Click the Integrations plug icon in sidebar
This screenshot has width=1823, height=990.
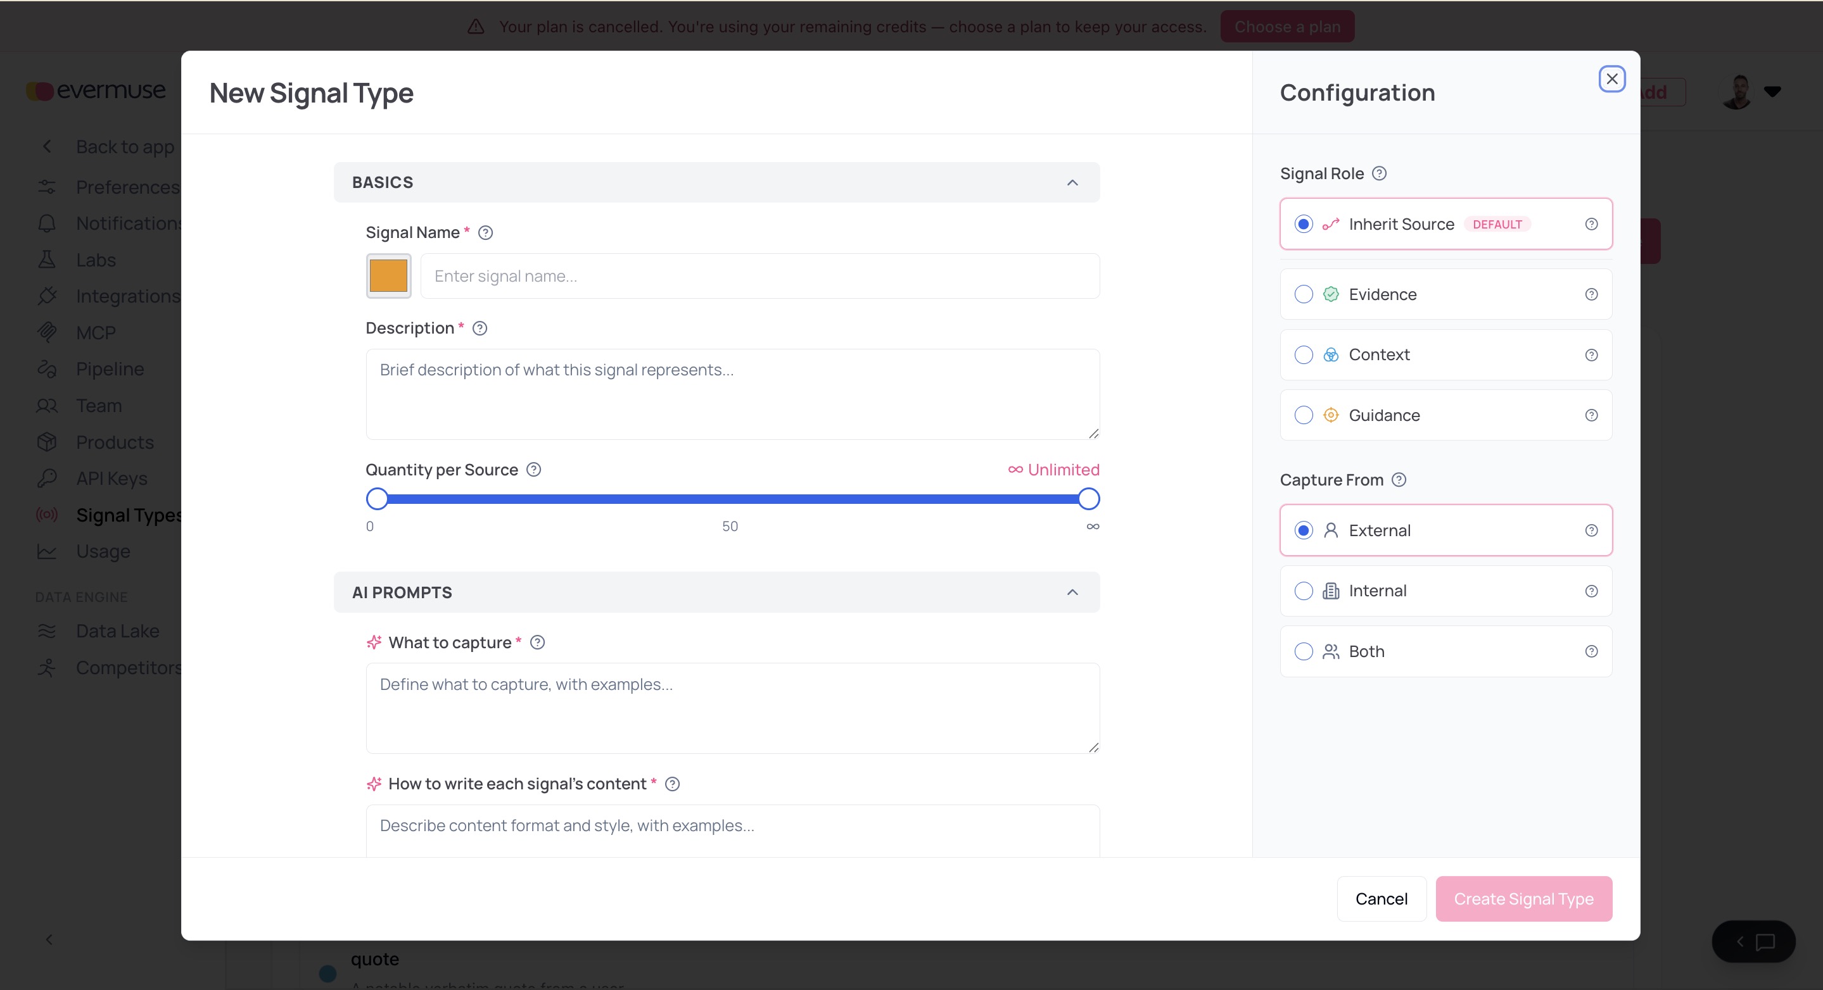pyautogui.click(x=47, y=296)
